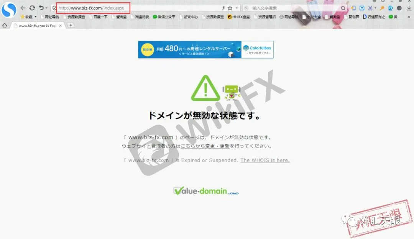Open the dropdown beside the undo arrow
414x239 pixels.
point(47,8)
